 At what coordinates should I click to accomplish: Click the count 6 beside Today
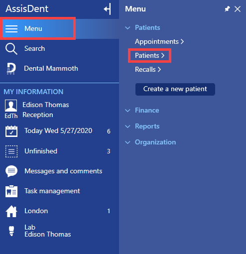click(x=109, y=131)
